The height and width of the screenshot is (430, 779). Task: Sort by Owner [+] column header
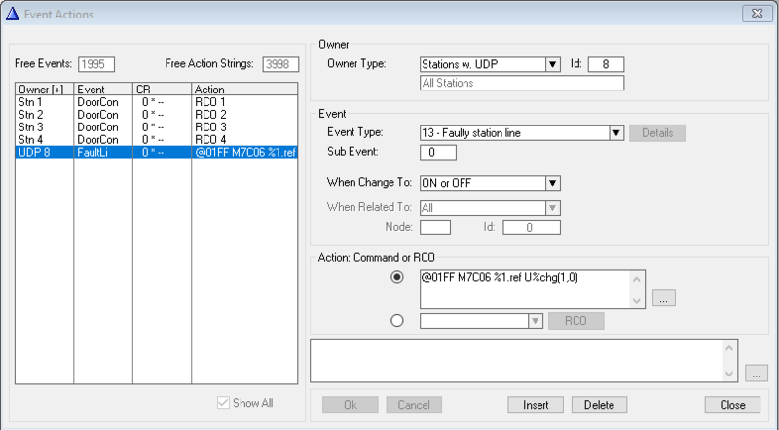[44, 90]
